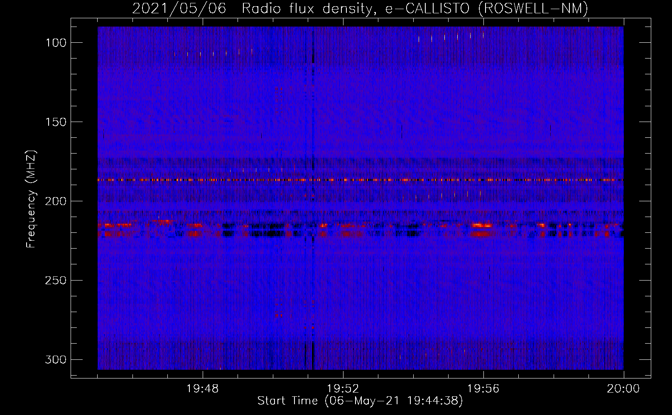Click the 19:48 time tick label
672x415 pixels.
pos(203,389)
